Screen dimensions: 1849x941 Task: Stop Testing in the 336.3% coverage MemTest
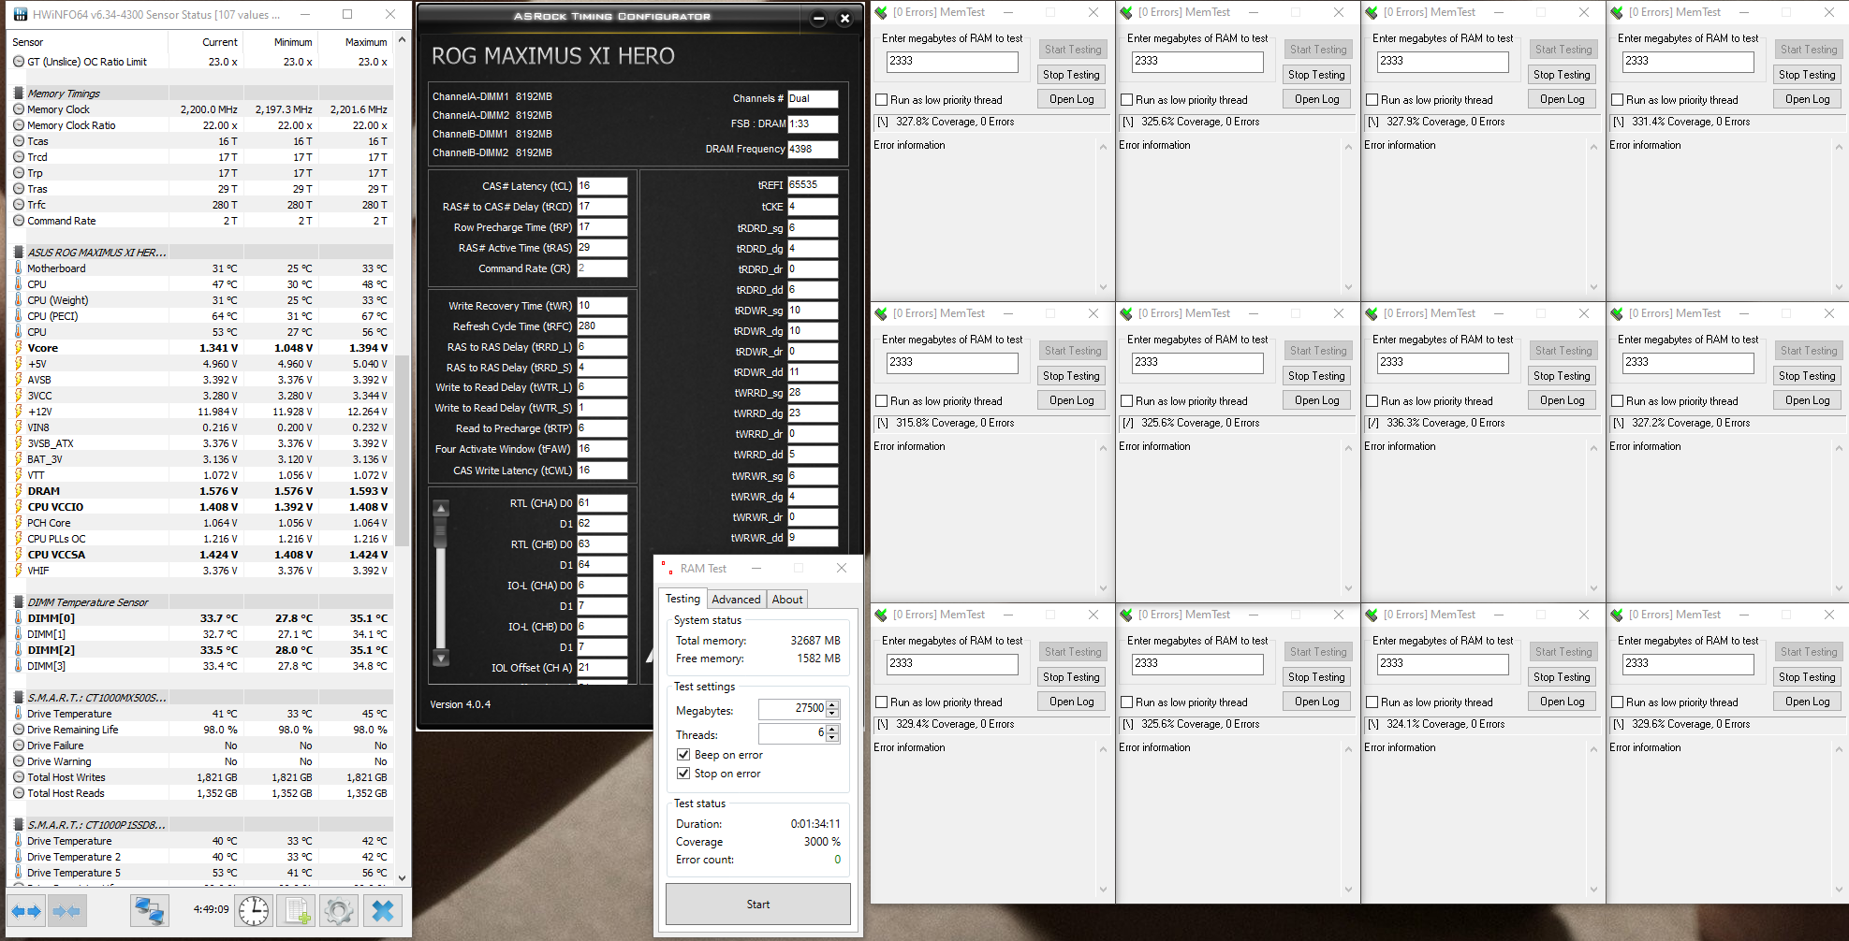click(1562, 376)
